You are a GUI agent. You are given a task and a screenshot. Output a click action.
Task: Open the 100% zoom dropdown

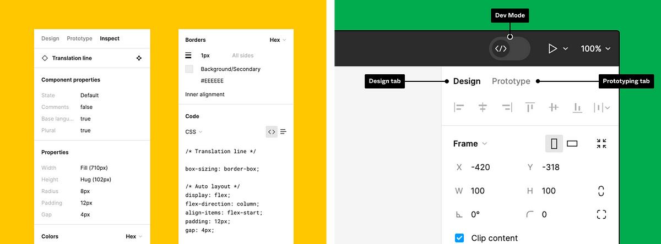click(x=595, y=48)
